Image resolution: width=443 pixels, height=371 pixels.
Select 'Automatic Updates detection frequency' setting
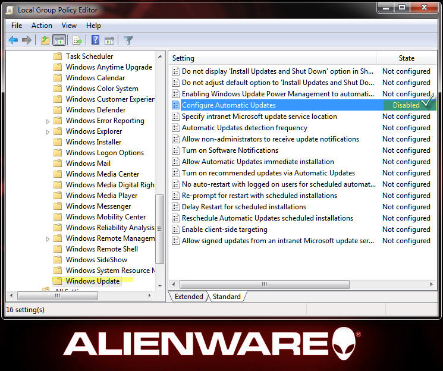244,128
